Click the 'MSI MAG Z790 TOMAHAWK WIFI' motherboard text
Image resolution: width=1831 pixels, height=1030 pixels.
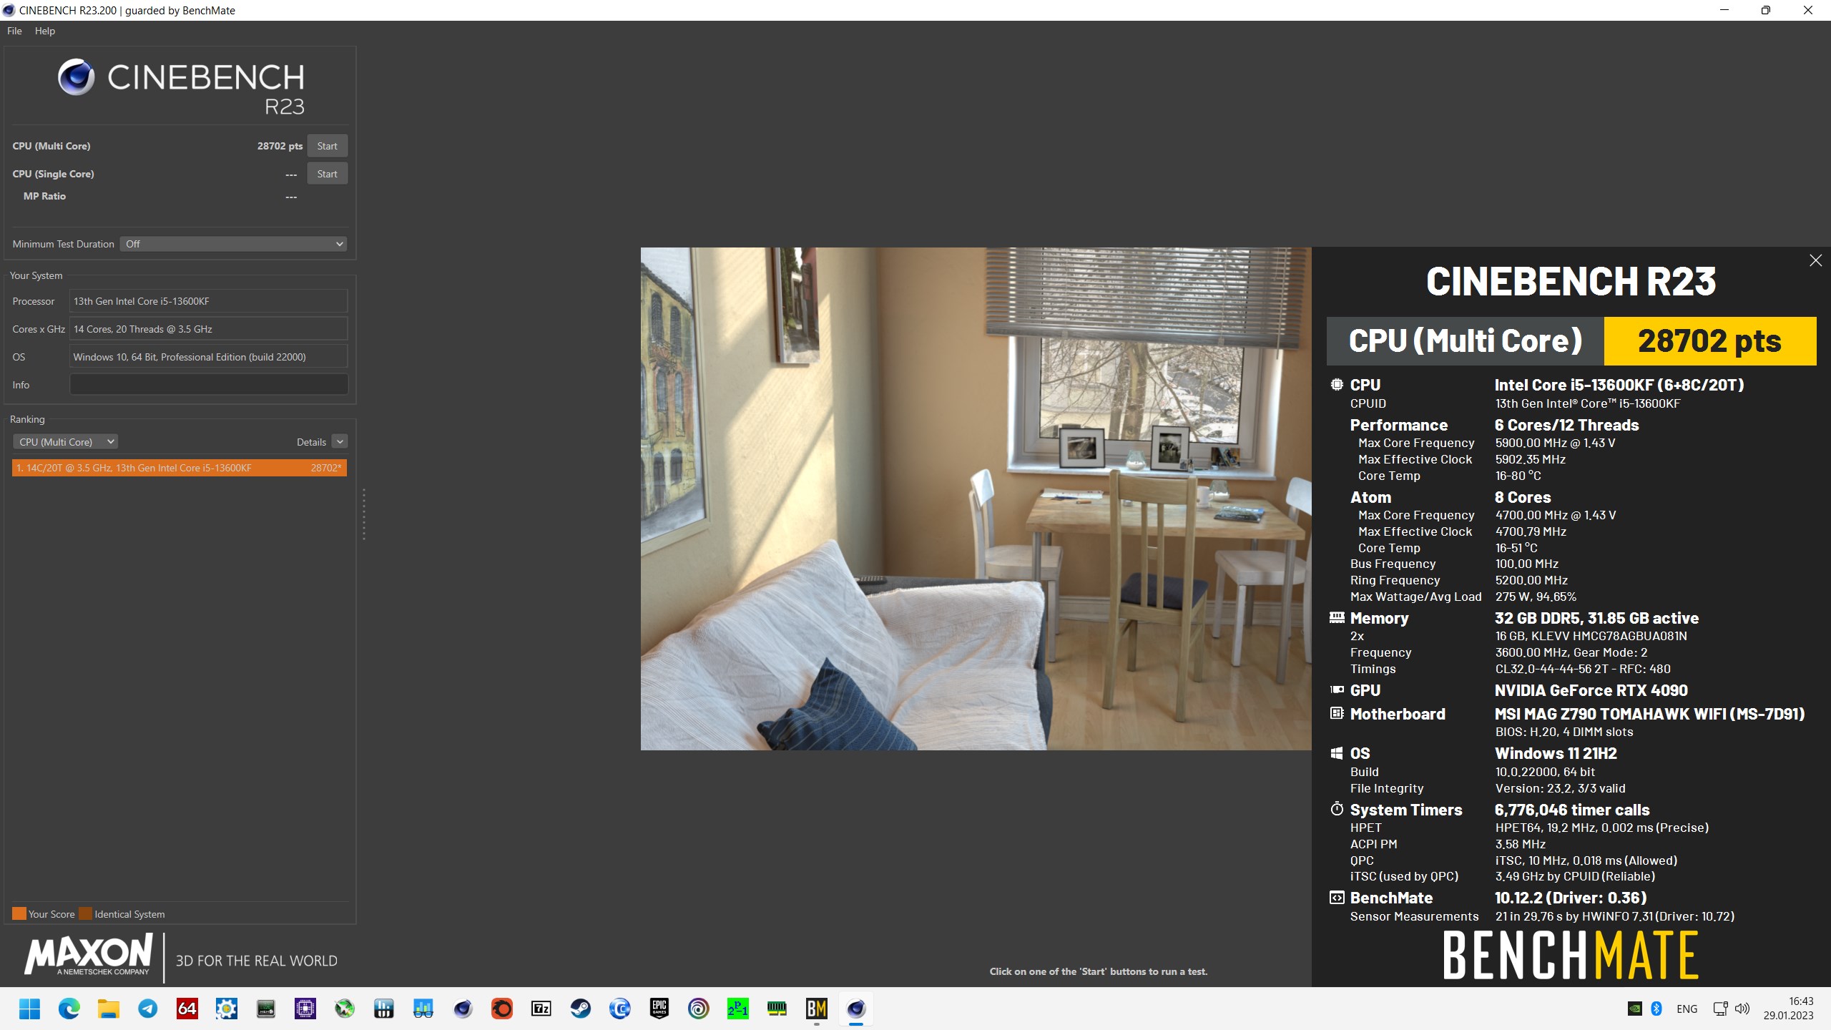[1650, 715]
